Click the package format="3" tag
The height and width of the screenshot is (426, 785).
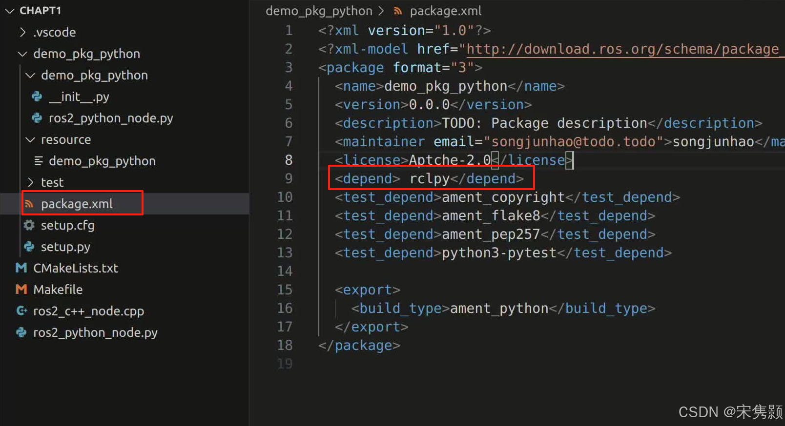tap(400, 68)
